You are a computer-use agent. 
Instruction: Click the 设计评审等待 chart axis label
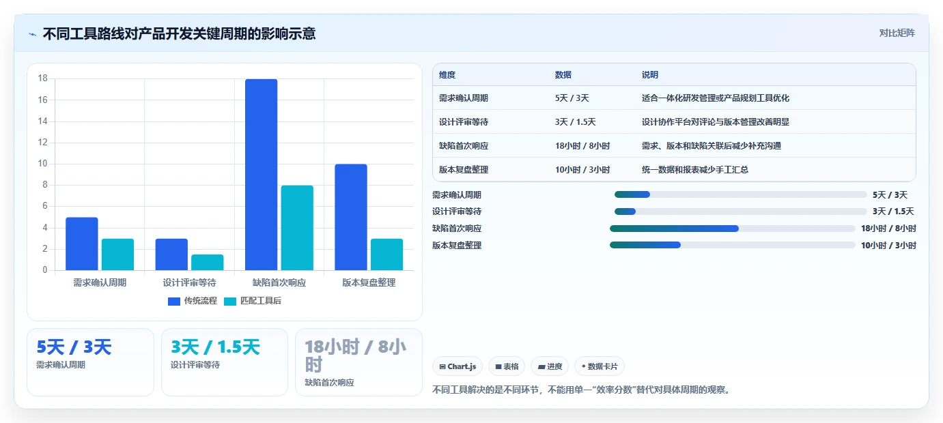click(189, 282)
